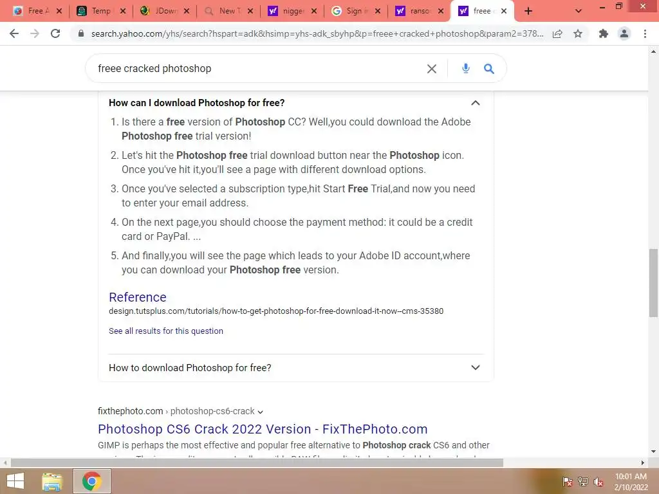Close the active 'freee' tab
This screenshot has height=494, width=659.
click(x=504, y=12)
